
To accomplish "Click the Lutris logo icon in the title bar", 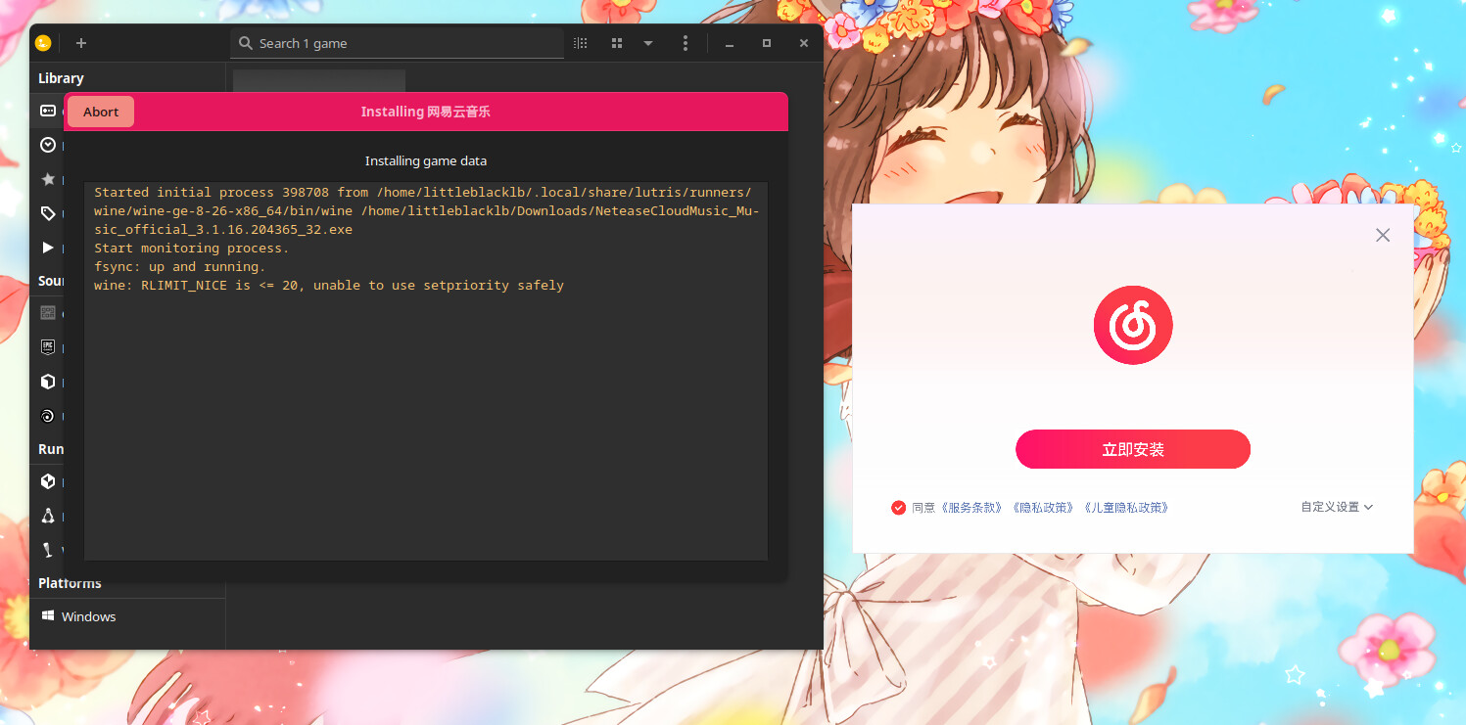I will click(x=43, y=43).
